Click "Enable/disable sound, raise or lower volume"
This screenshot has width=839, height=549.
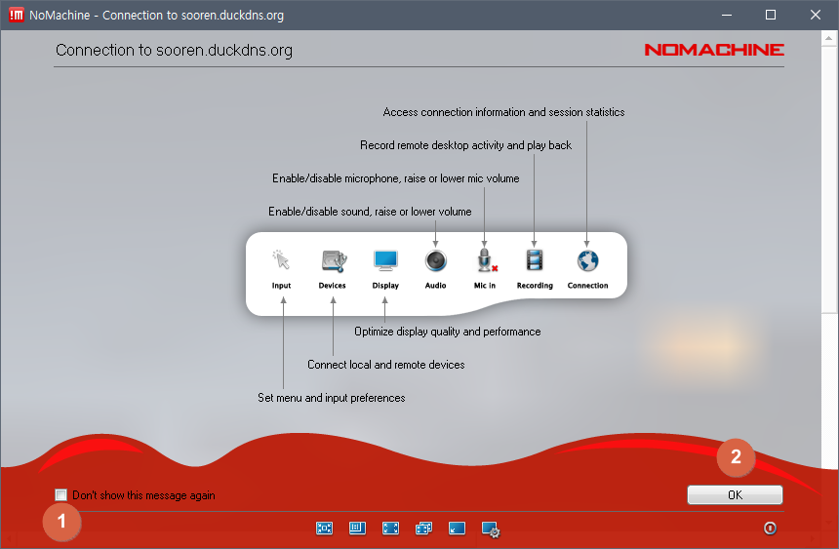[x=370, y=212]
